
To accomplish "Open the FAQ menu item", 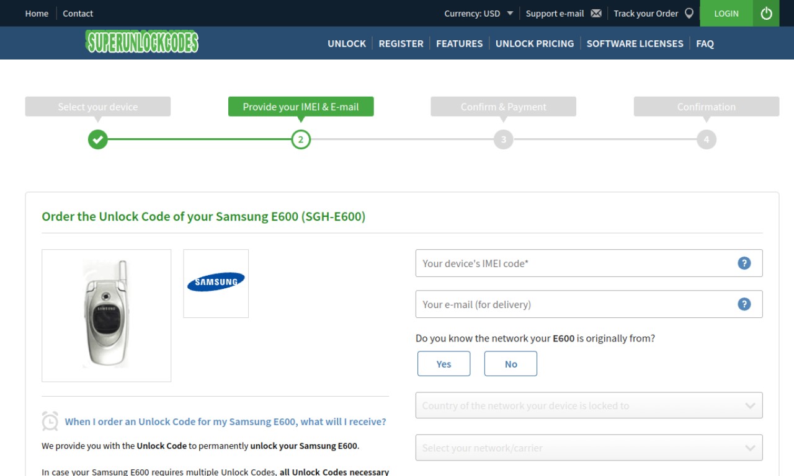I will pos(705,43).
